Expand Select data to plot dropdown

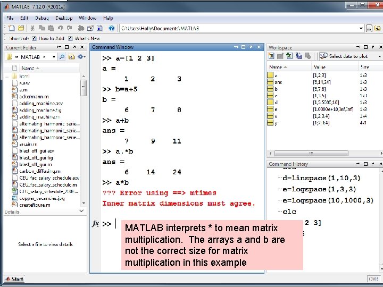tap(380, 56)
